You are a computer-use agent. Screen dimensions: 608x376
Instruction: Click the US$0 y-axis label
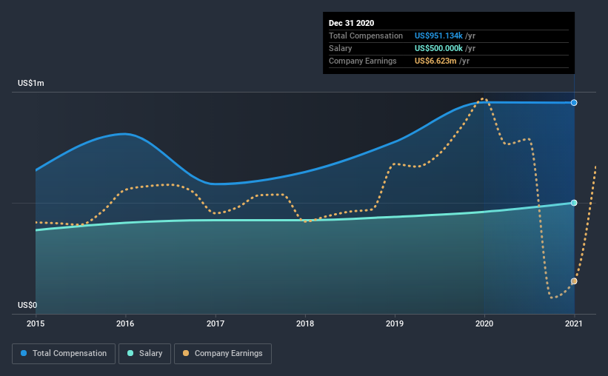click(x=27, y=305)
